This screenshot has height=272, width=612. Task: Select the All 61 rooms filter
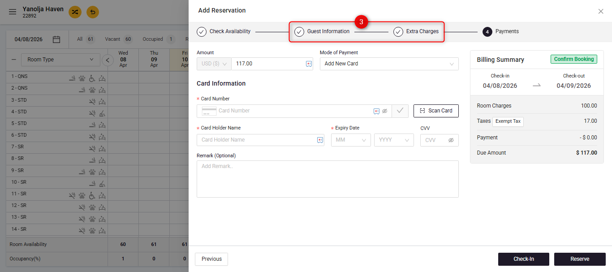tap(86, 39)
